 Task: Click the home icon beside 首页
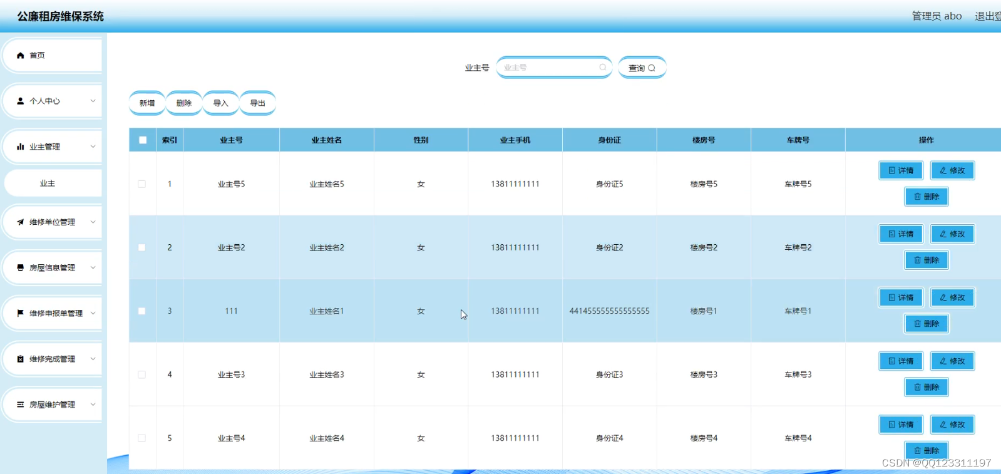tap(21, 56)
